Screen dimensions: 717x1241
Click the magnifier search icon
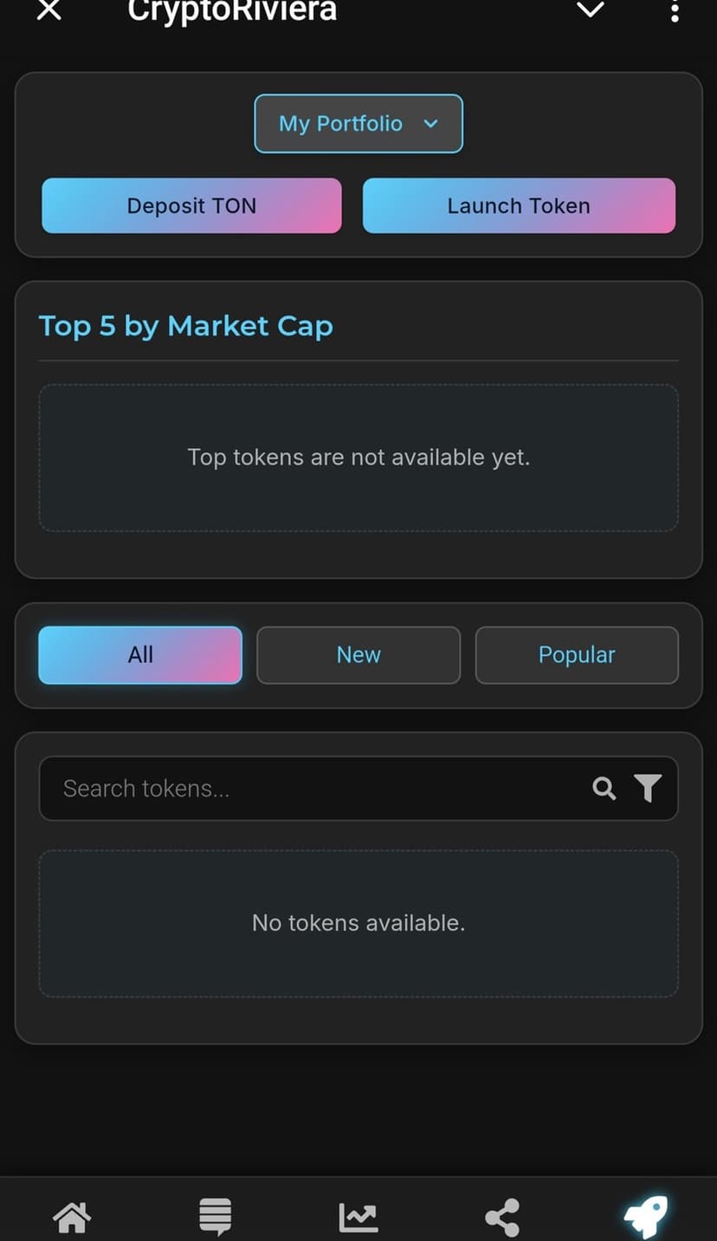tap(604, 788)
